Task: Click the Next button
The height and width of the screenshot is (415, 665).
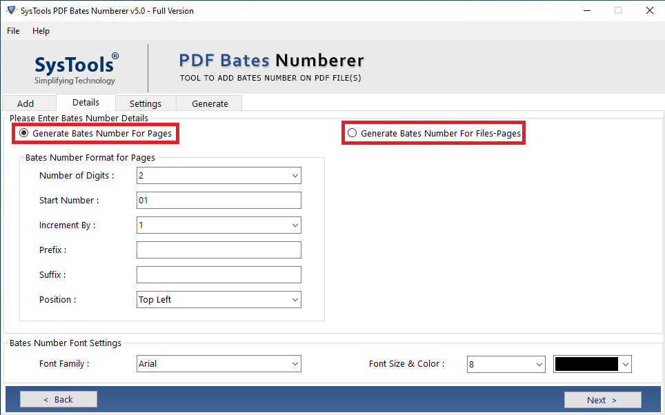Action: [x=602, y=400]
